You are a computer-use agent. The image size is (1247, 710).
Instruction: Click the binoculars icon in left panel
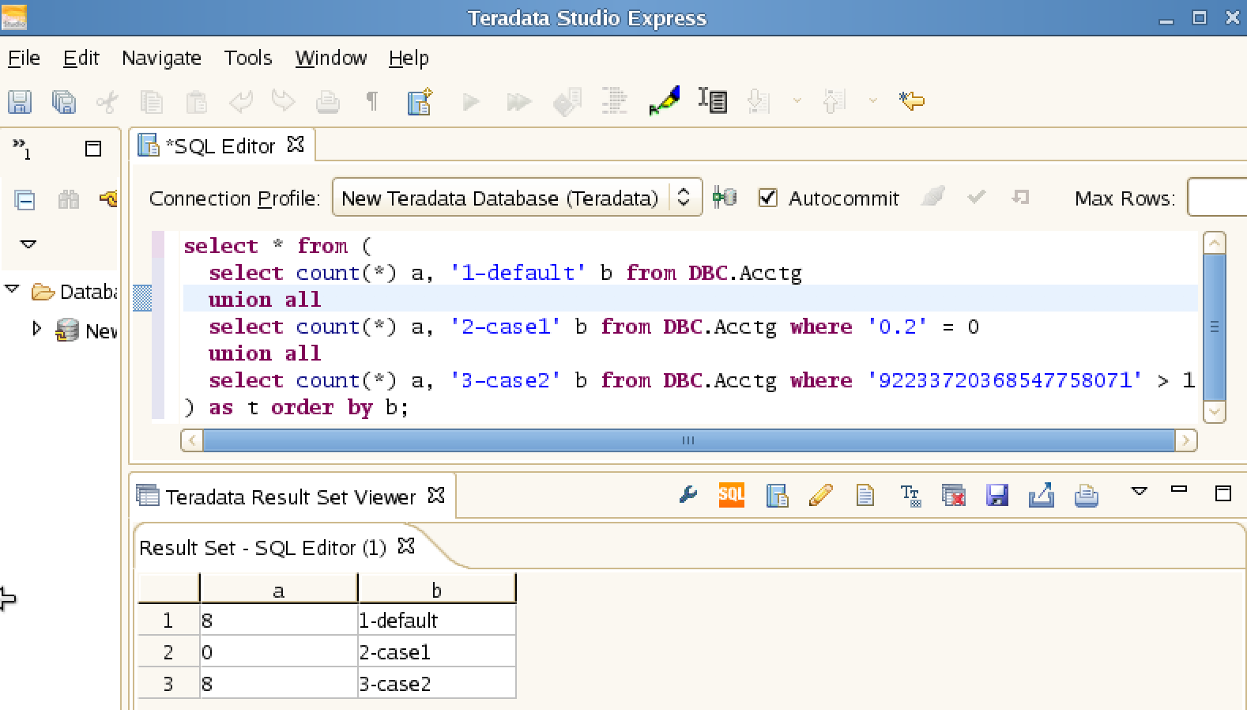pyautogui.click(x=69, y=199)
